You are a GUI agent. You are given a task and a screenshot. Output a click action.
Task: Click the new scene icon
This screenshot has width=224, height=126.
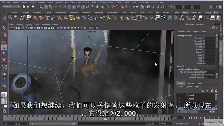point(24,7)
